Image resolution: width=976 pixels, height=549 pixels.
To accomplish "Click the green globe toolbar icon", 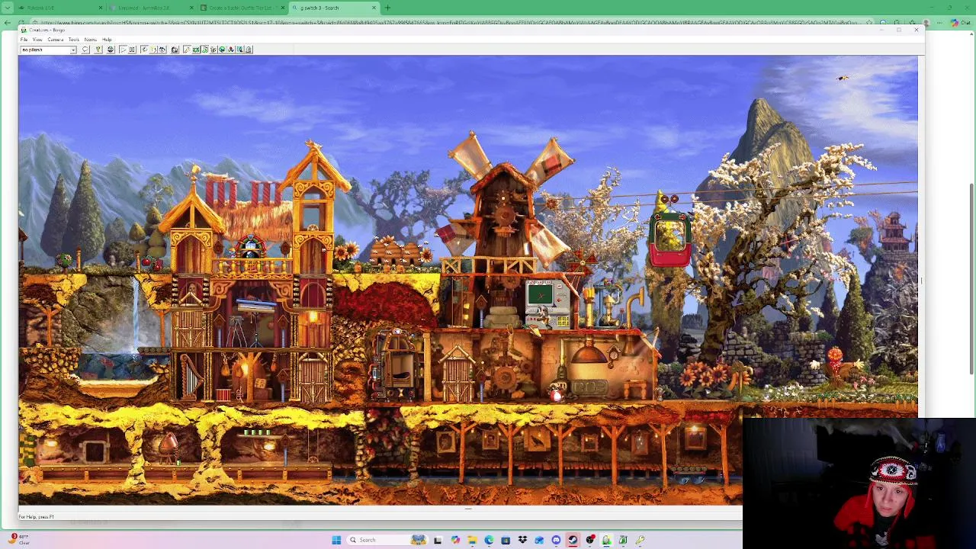I will (222, 50).
